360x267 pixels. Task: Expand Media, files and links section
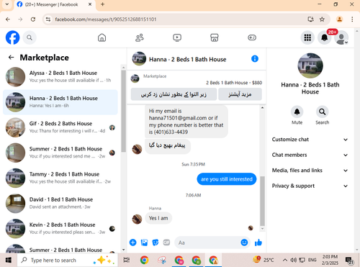point(310,171)
